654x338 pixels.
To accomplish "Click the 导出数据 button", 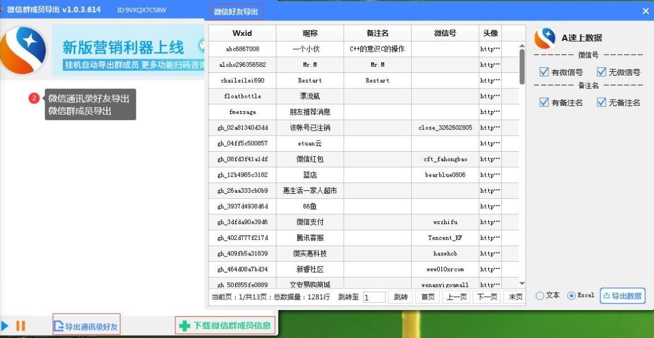I will [x=623, y=296].
